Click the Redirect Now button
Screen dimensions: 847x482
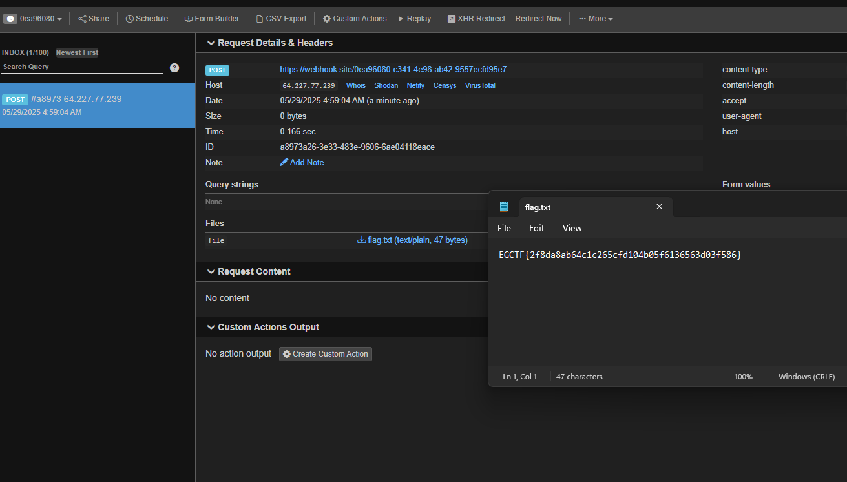(538, 19)
